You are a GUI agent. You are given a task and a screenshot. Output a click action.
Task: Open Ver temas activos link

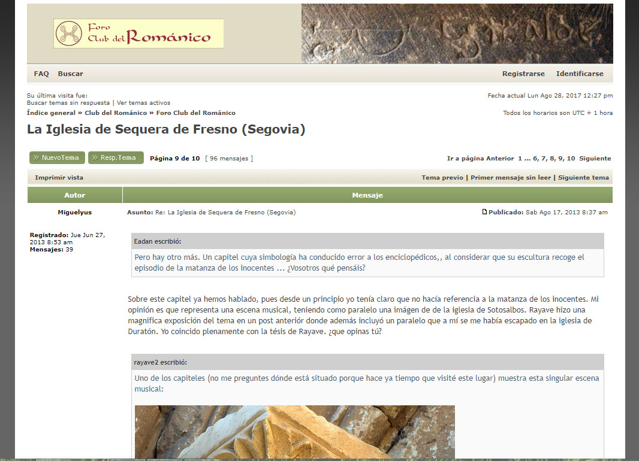click(x=143, y=103)
